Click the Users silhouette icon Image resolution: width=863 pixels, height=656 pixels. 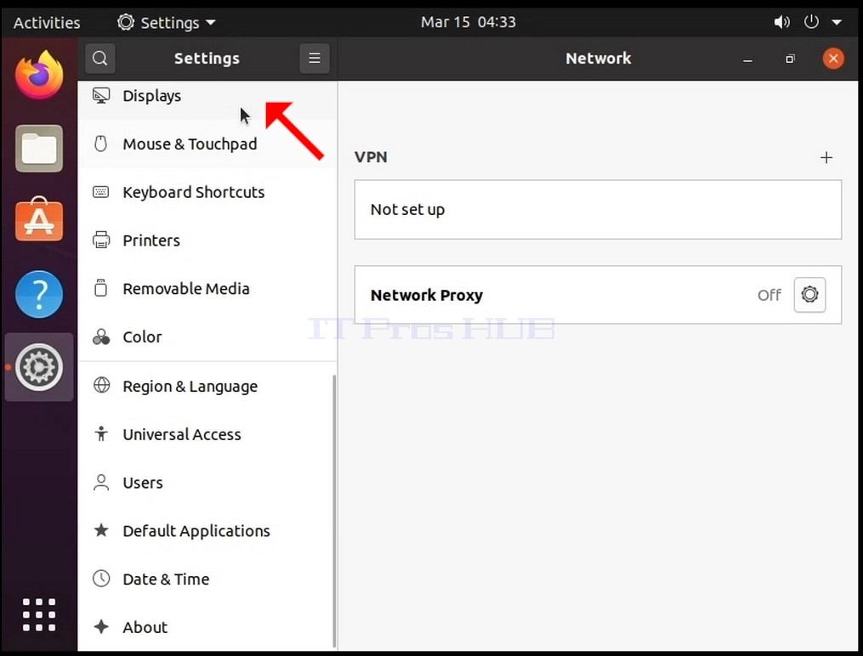[101, 483]
